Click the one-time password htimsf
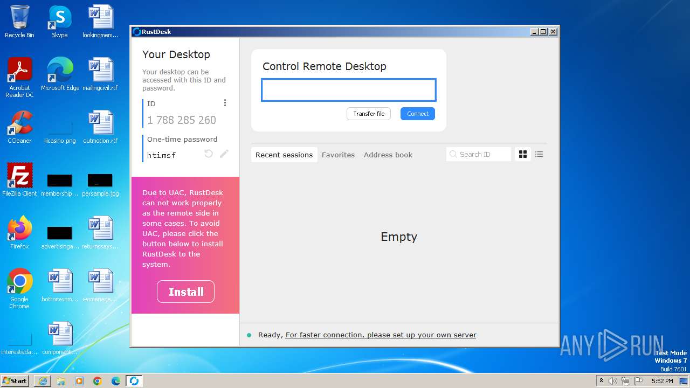 [162, 155]
